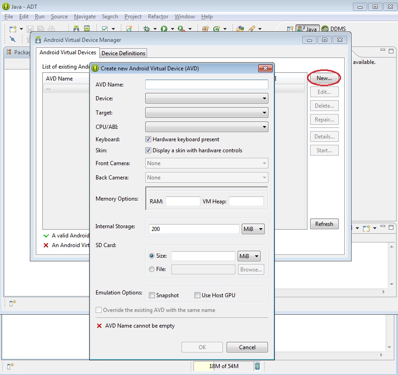The image size is (398, 375).
Task: Open the Android Virtual Device Manager toolbar icon
Action: pos(87,29)
